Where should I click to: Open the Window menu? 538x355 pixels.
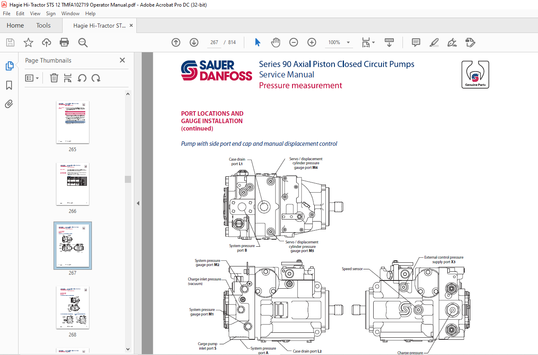pos(70,14)
